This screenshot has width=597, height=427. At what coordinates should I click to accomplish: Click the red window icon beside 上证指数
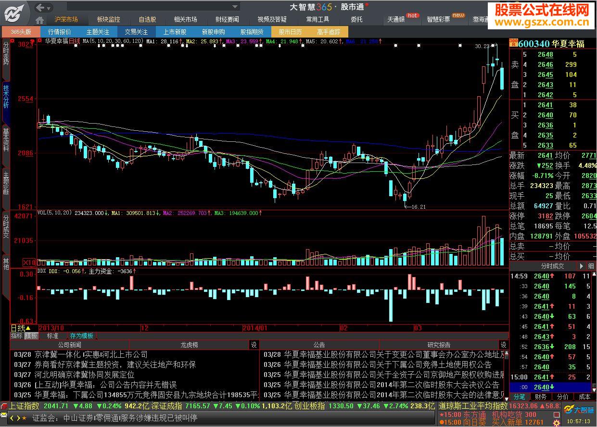[x=4, y=406]
